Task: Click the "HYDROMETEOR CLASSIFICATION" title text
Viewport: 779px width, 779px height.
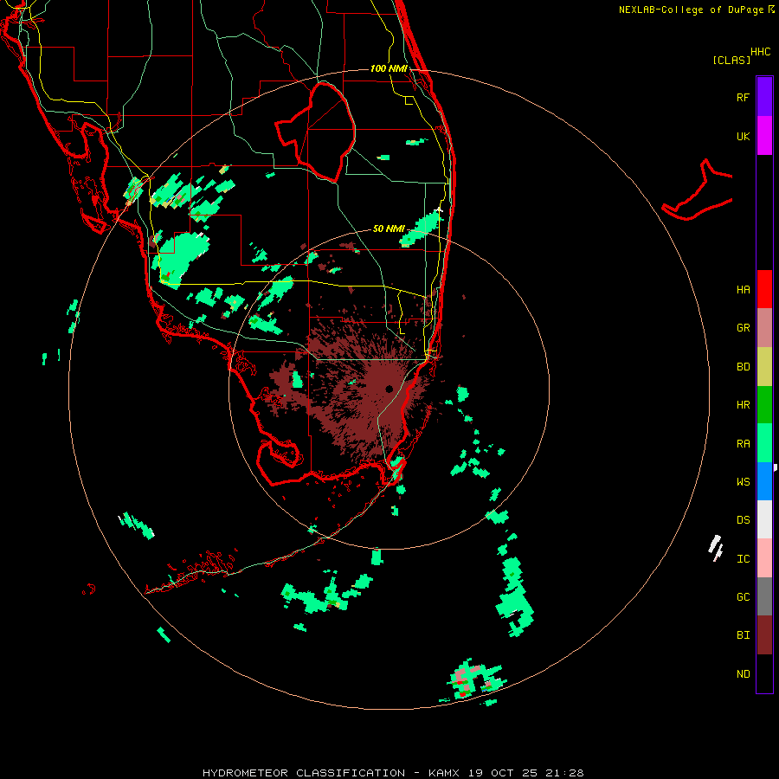Action: [x=304, y=773]
